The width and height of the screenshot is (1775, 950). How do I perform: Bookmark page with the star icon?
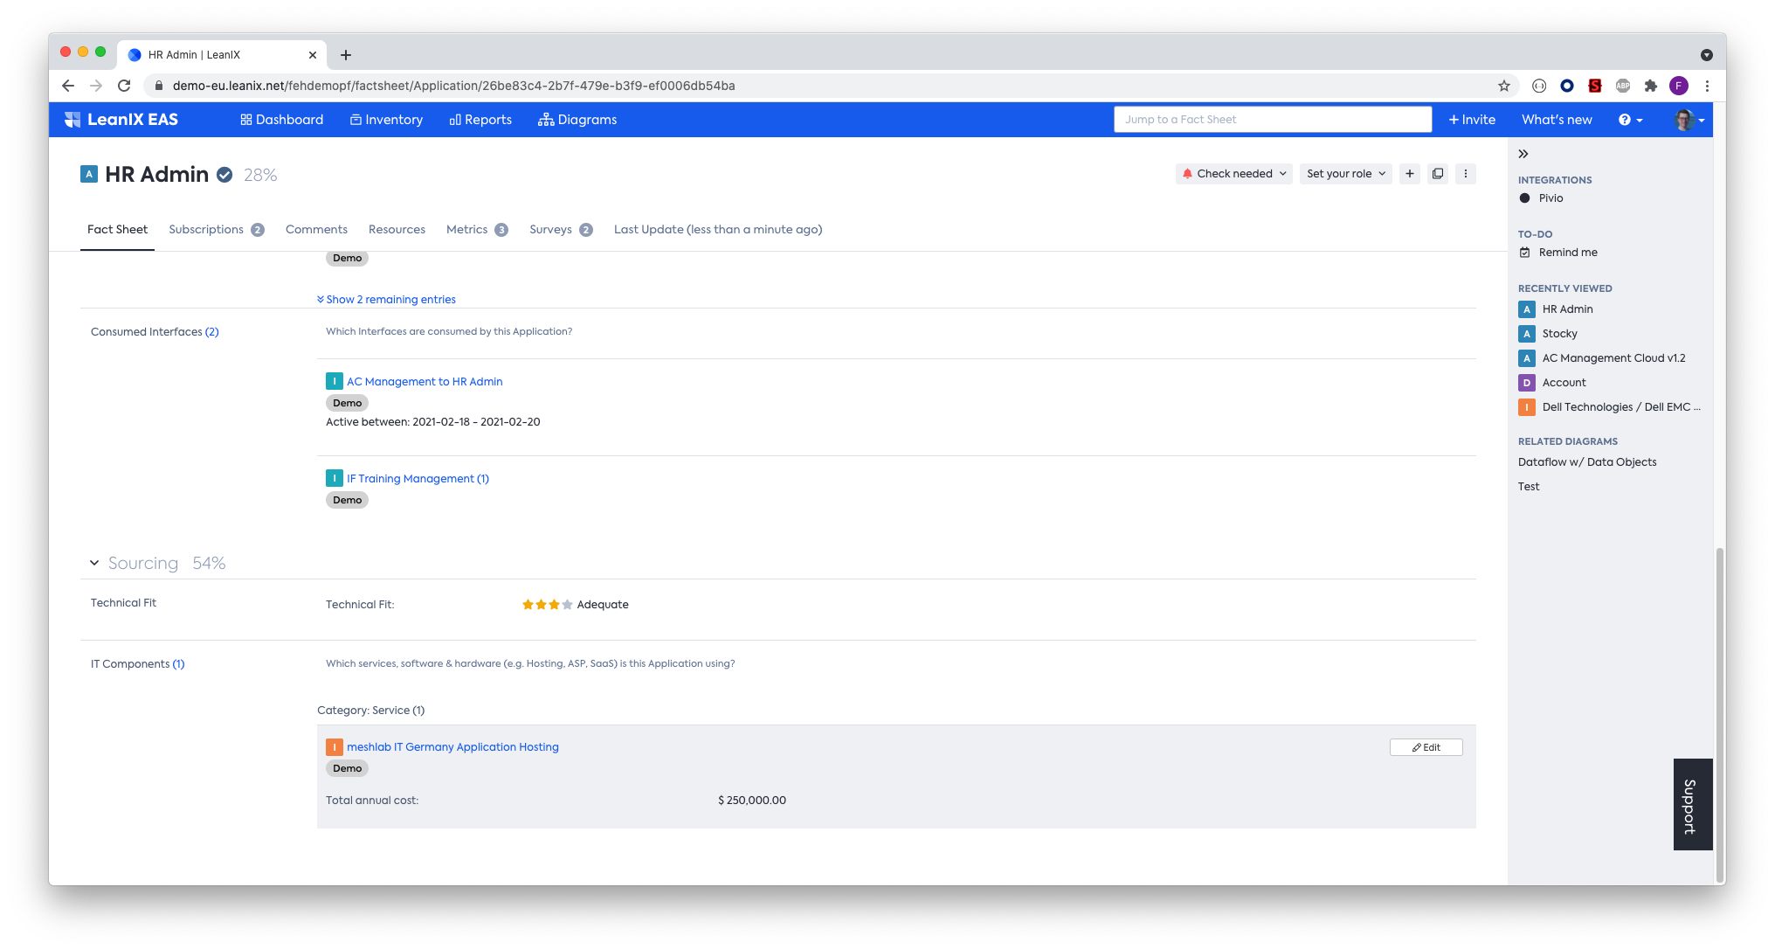1503,86
